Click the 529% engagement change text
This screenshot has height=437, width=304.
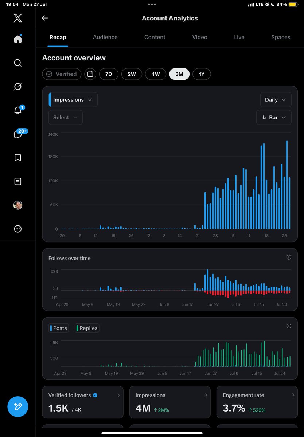(257, 410)
